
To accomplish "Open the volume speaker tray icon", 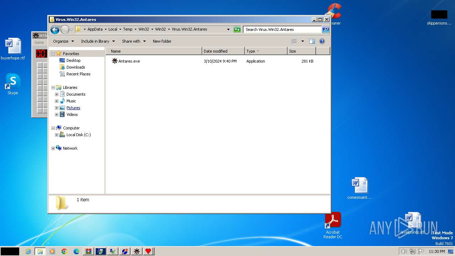I will pos(404,251).
